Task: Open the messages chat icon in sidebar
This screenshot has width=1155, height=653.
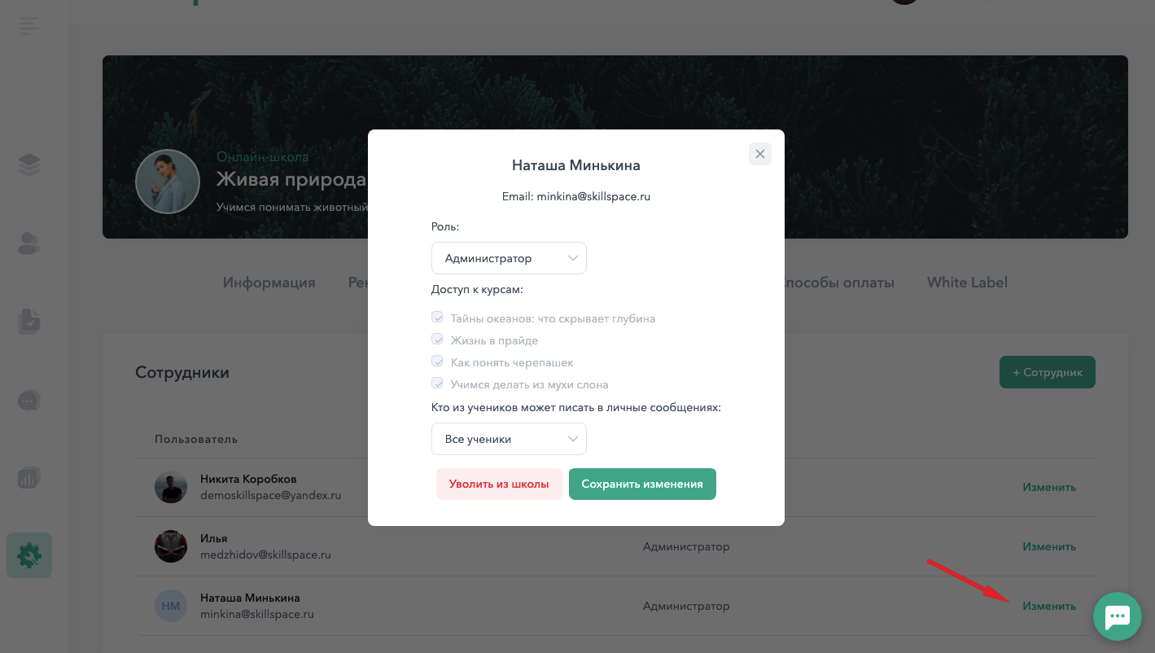Action: [29, 400]
